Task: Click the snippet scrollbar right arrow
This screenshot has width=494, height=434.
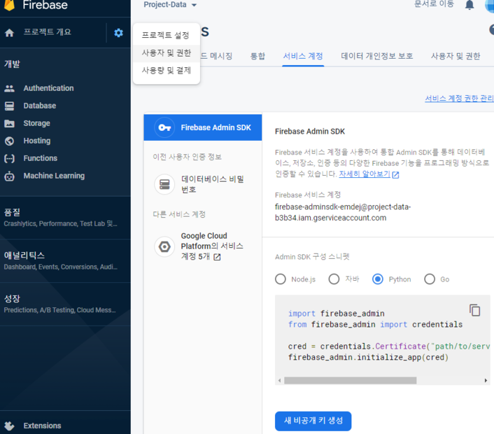Action: pos(486,380)
